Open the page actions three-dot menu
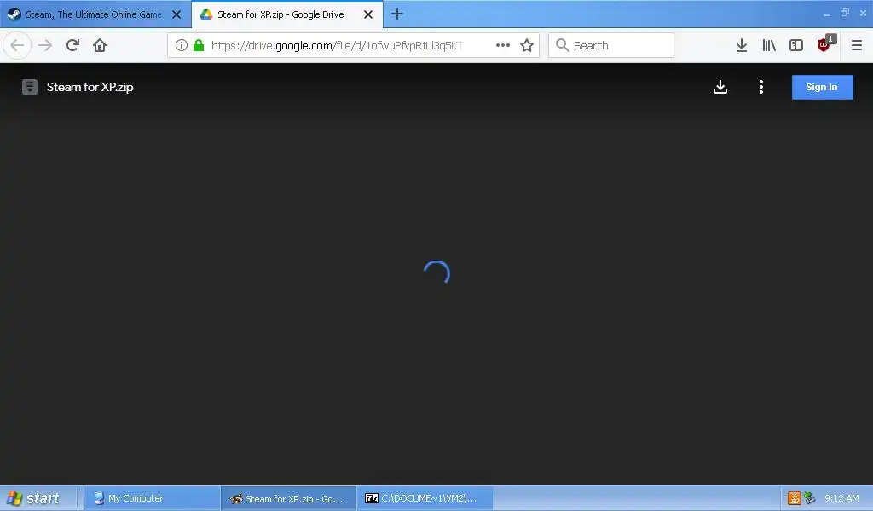Viewport: 873px width, 511px height. pos(503,45)
